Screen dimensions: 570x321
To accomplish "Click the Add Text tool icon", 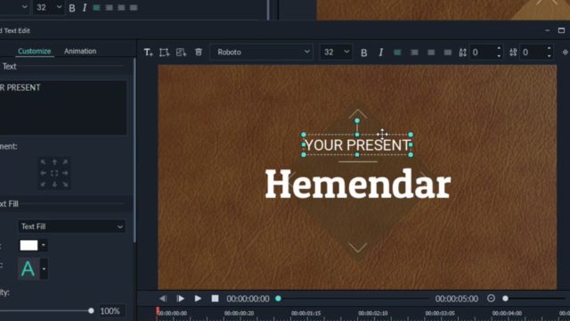I will pyautogui.click(x=149, y=53).
